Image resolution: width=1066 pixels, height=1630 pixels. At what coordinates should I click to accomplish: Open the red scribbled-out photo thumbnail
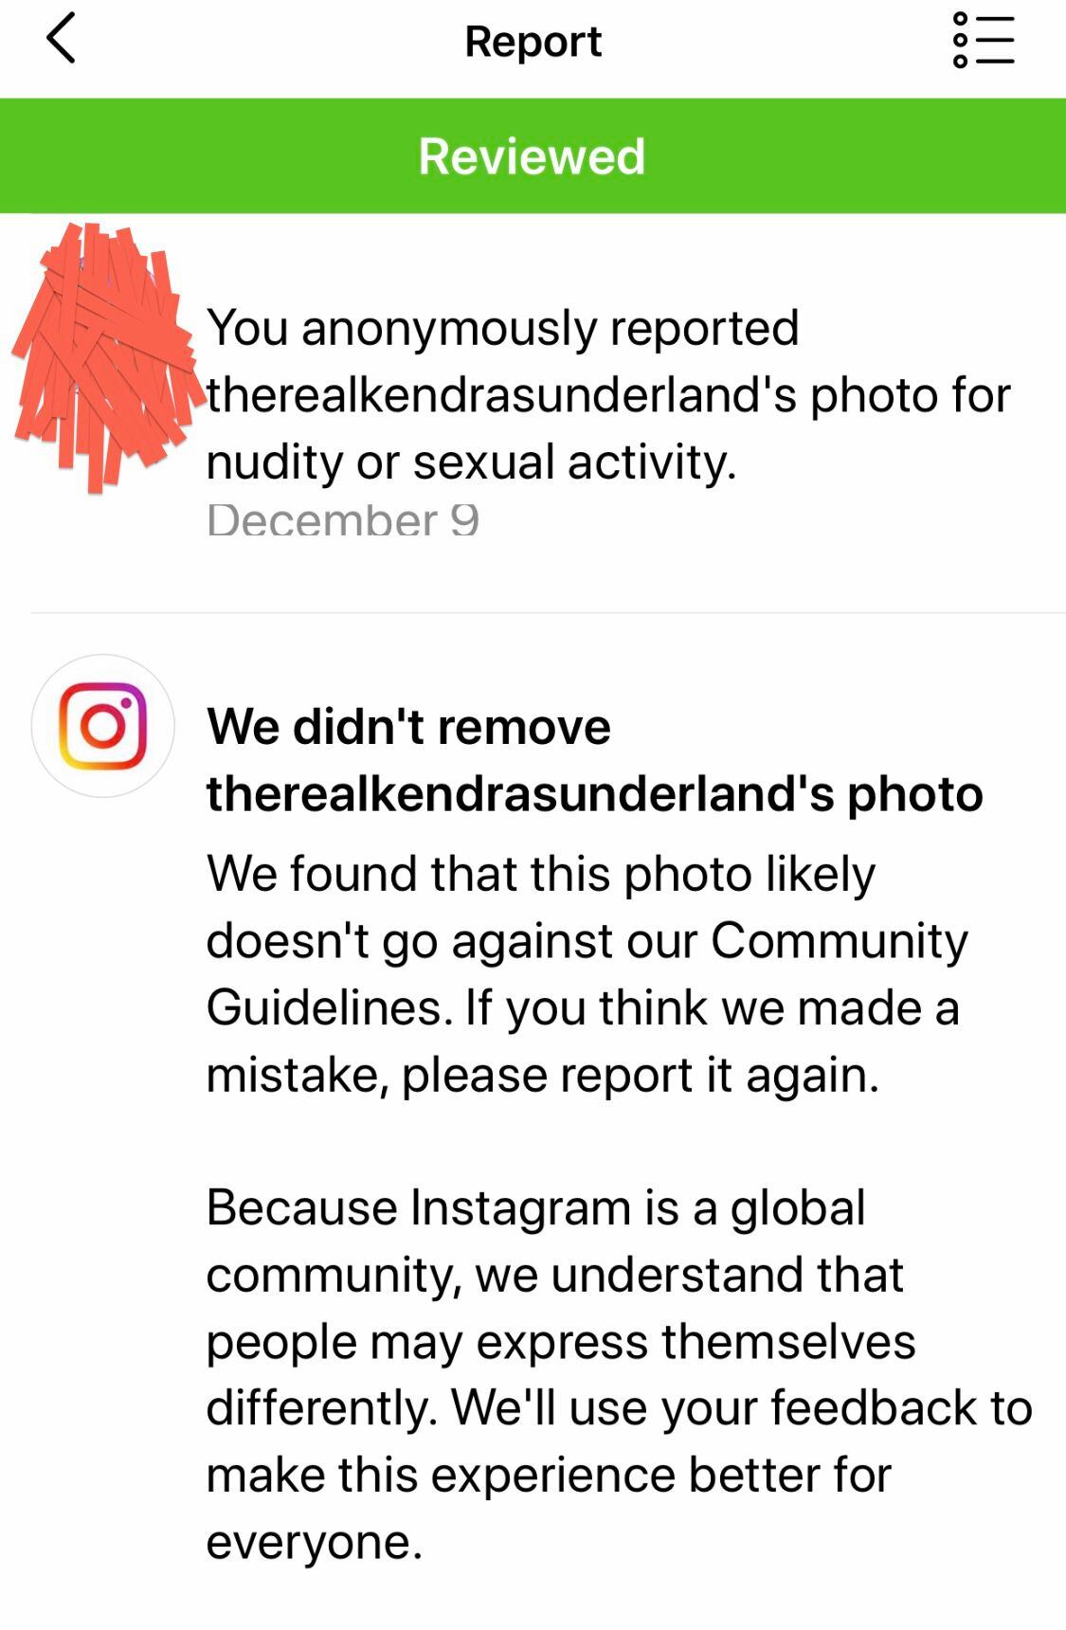tap(103, 358)
